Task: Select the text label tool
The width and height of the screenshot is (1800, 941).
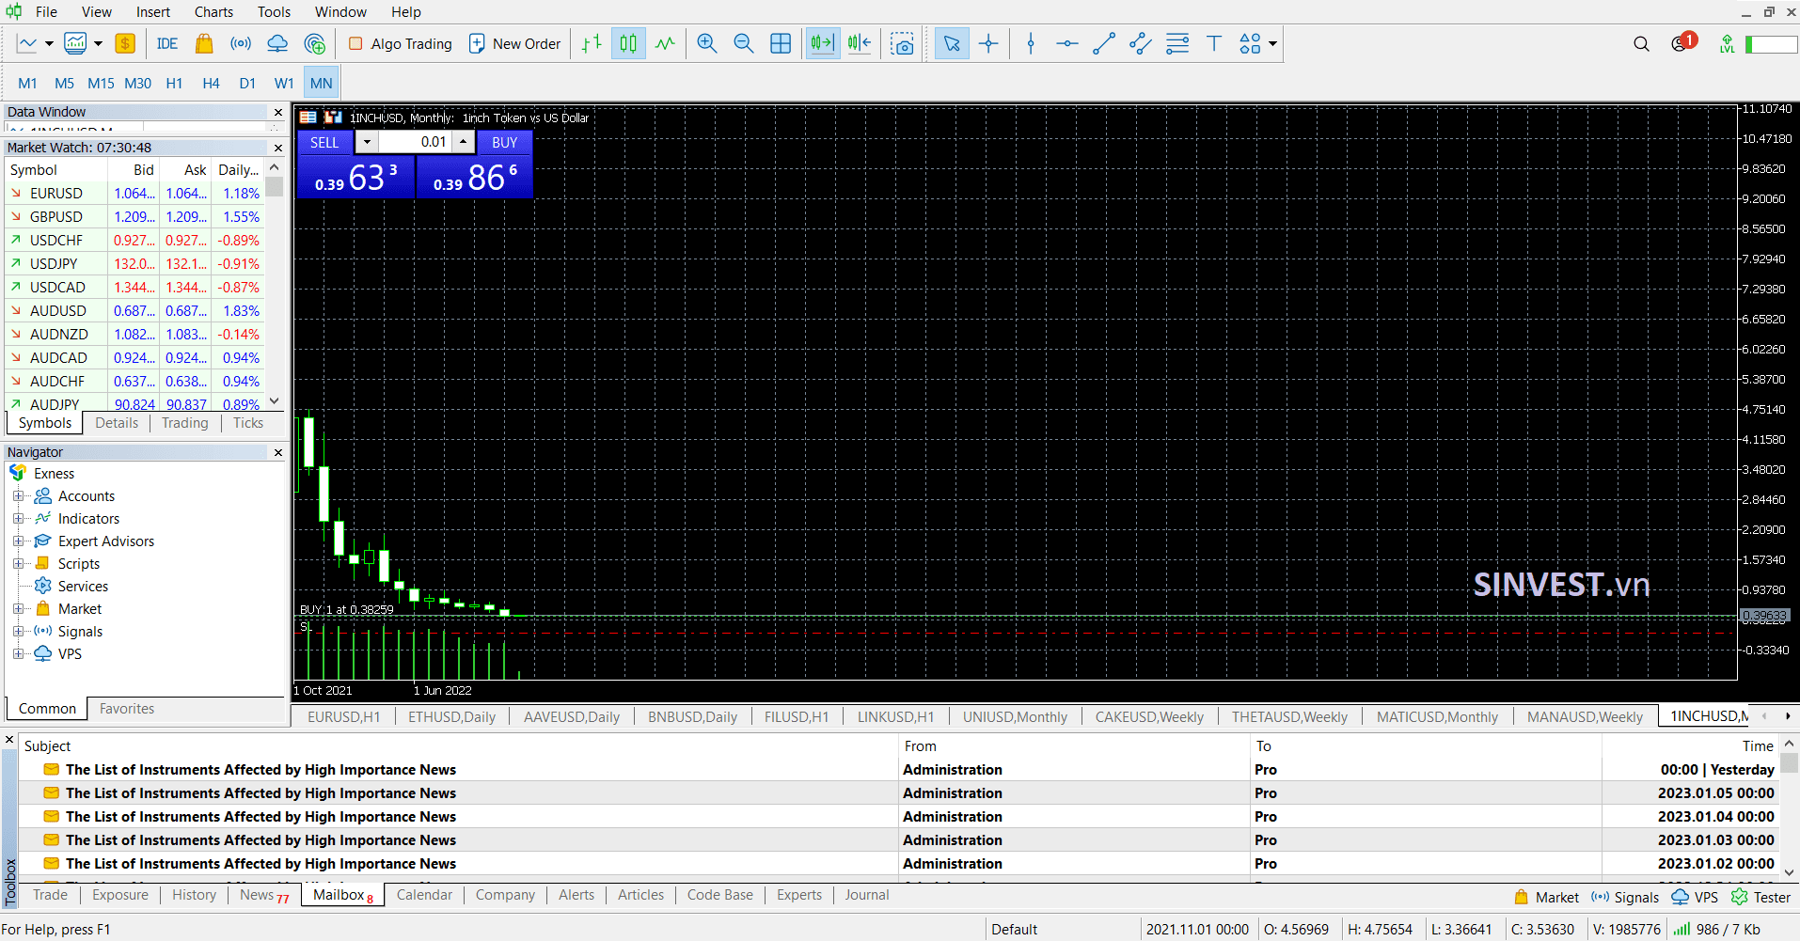Action: (x=1214, y=43)
